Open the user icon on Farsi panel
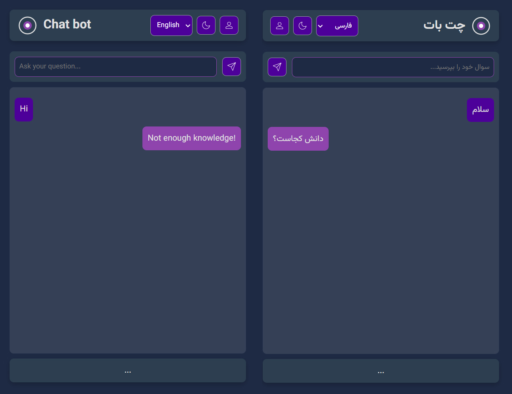This screenshot has width=512, height=394. point(279,25)
